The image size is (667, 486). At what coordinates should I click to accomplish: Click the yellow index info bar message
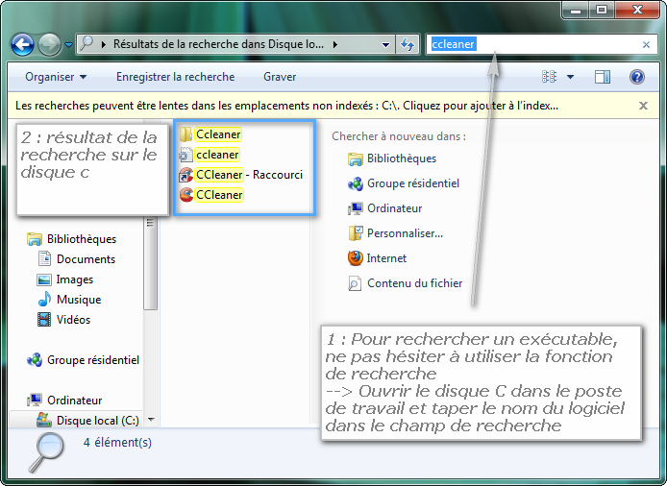pyautogui.click(x=286, y=106)
